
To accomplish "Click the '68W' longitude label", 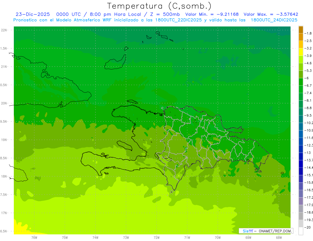I will pos(279,238).
